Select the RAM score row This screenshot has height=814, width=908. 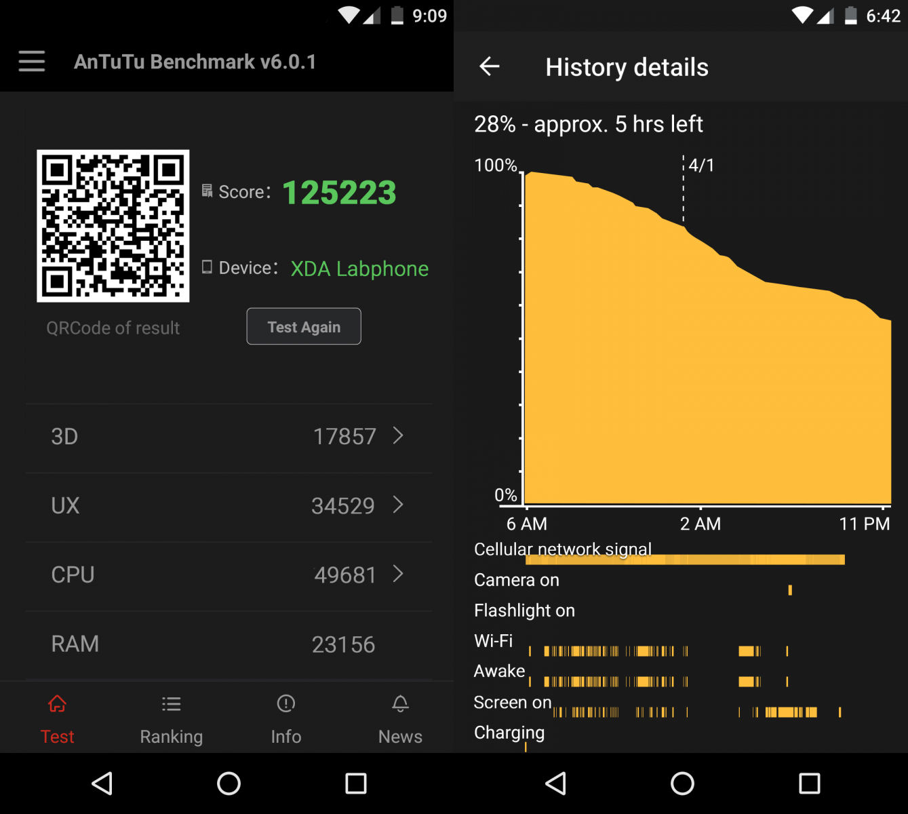[x=229, y=644]
